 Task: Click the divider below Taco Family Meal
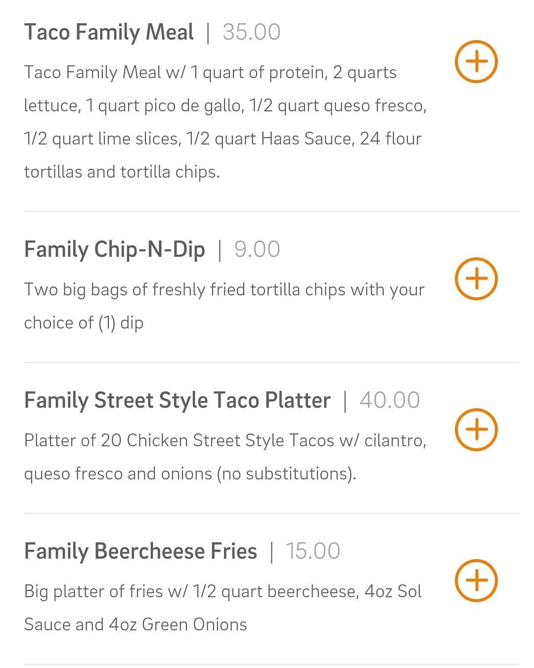point(271,212)
